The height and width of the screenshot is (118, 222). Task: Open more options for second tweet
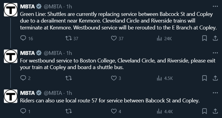215,53
